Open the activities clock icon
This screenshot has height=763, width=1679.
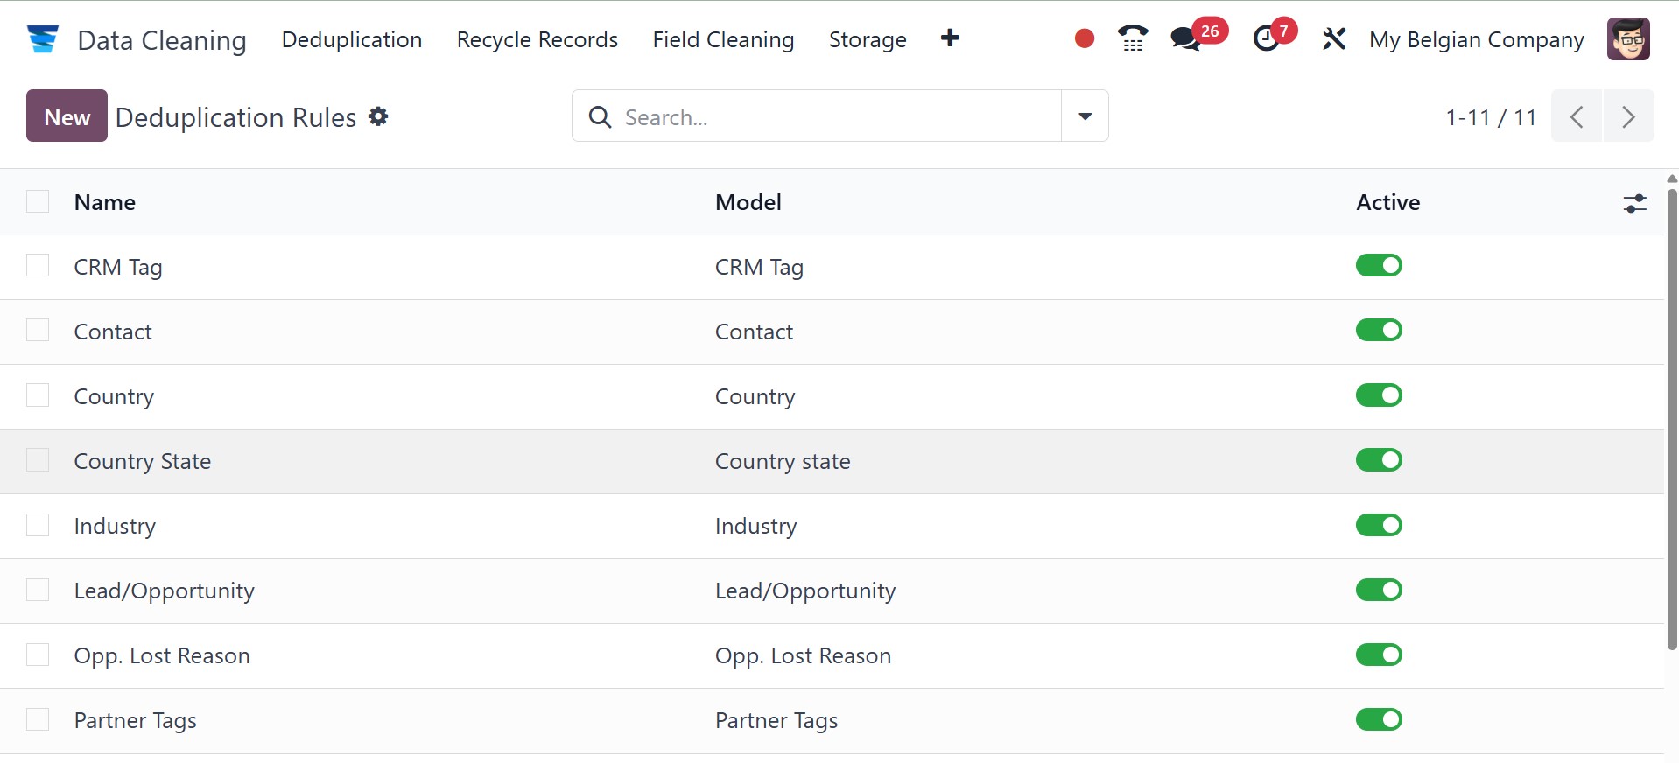tap(1266, 39)
